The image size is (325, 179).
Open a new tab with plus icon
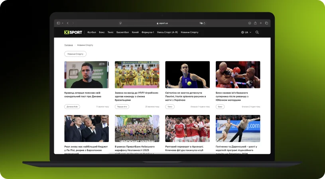tap(261, 23)
